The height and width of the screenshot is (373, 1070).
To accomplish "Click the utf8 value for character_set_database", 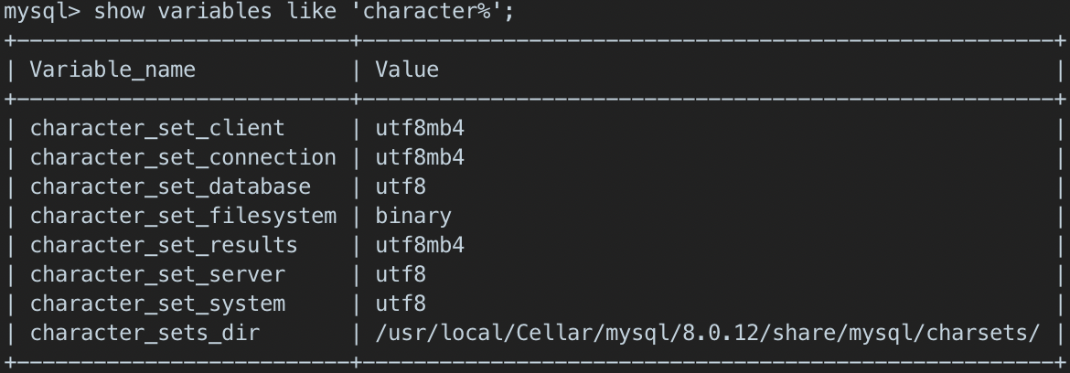I will click(401, 186).
